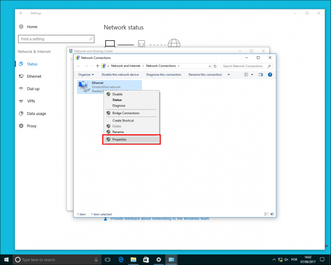This screenshot has width=331, height=265.
Task: Refresh the Network Connections view
Action: pyautogui.click(x=215, y=66)
